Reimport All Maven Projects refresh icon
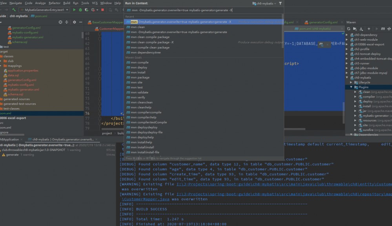392x226 pixels. click(348, 29)
